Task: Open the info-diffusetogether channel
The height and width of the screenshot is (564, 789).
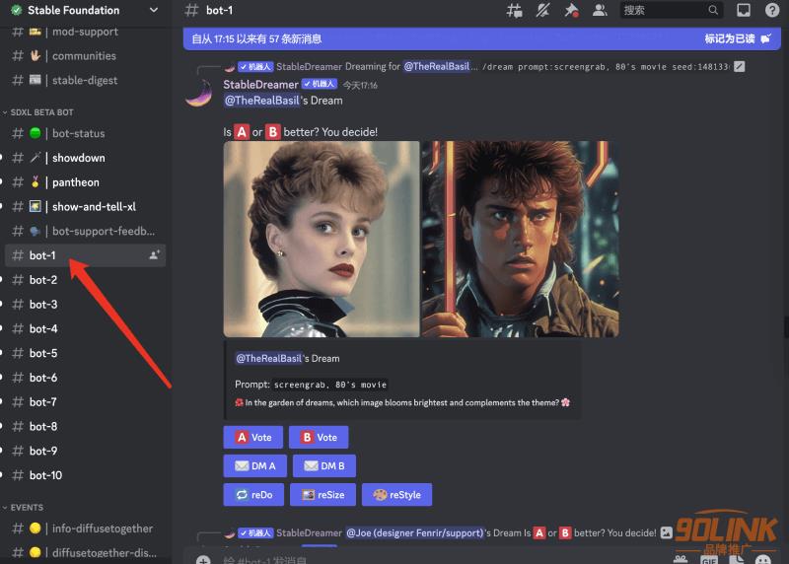Action: pos(86,529)
